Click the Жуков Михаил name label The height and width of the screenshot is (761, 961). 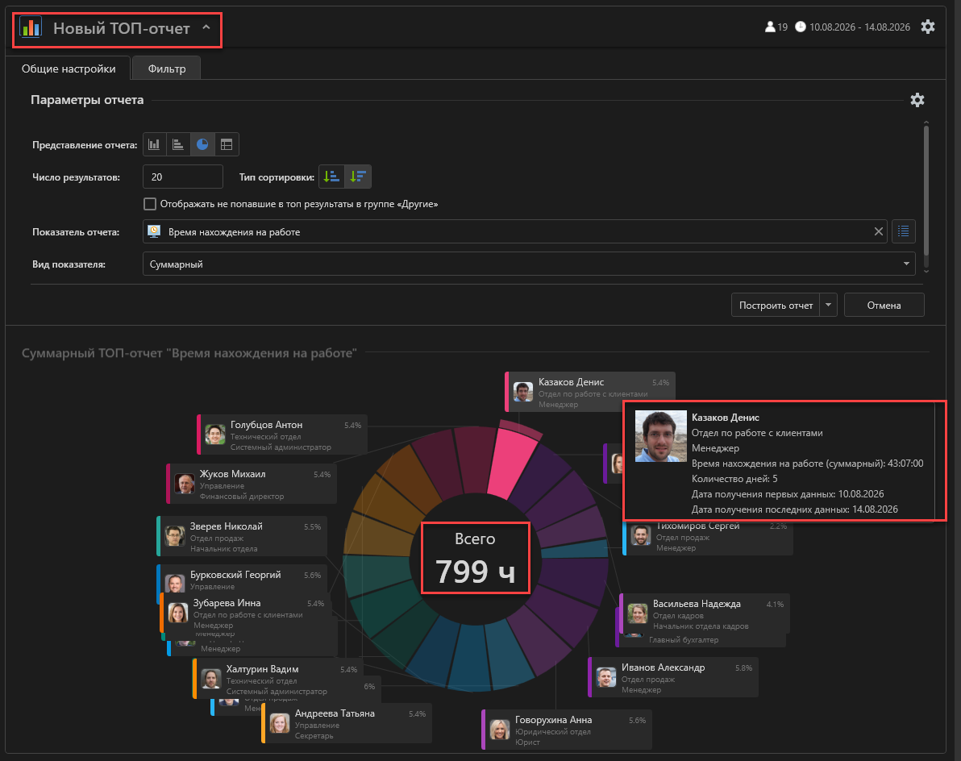pyautogui.click(x=232, y=474)
